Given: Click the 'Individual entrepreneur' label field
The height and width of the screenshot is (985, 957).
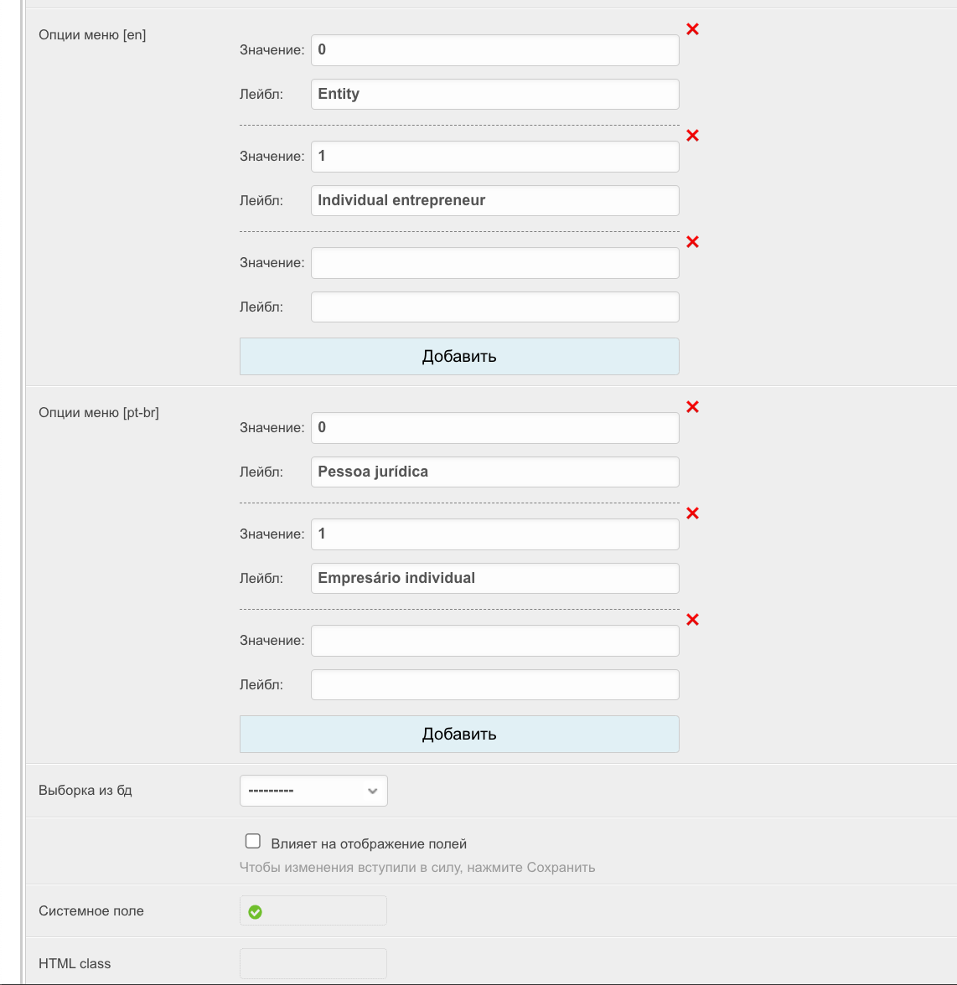Looking at the screenshot, I should 494,200.
